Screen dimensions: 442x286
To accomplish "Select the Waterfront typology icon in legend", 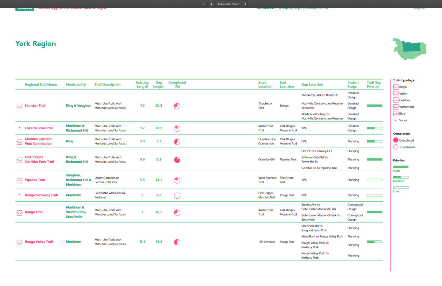I will (x=396, y=107).
